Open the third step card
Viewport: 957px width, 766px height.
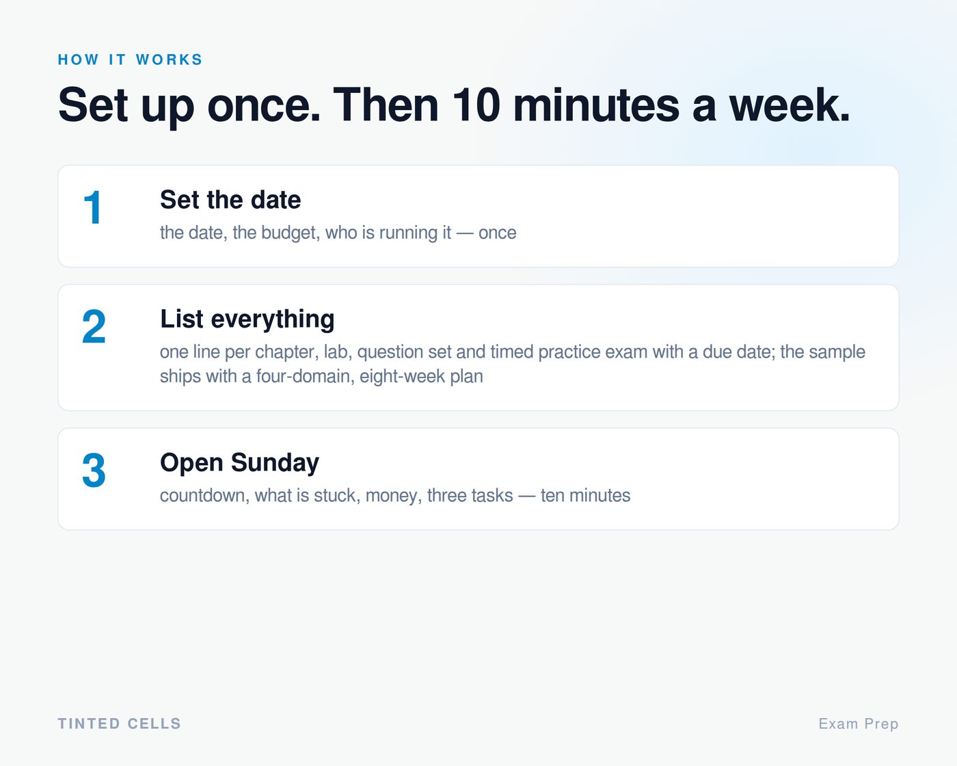478,479
